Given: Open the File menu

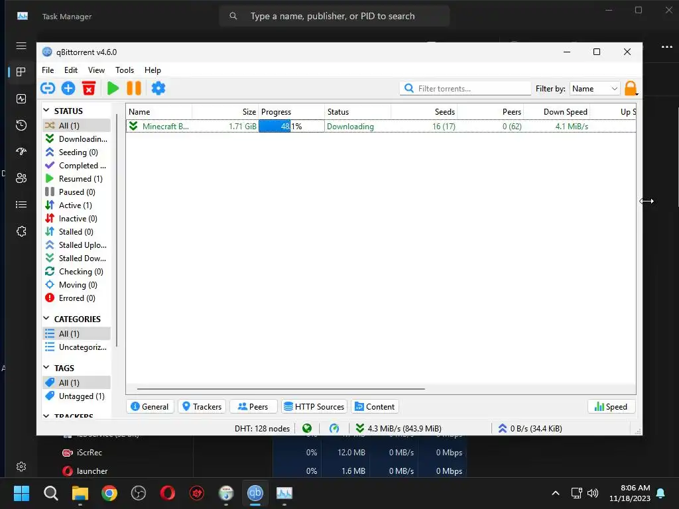Looking at the screenshot, I should pyautogui.click(x=48, y=70).
